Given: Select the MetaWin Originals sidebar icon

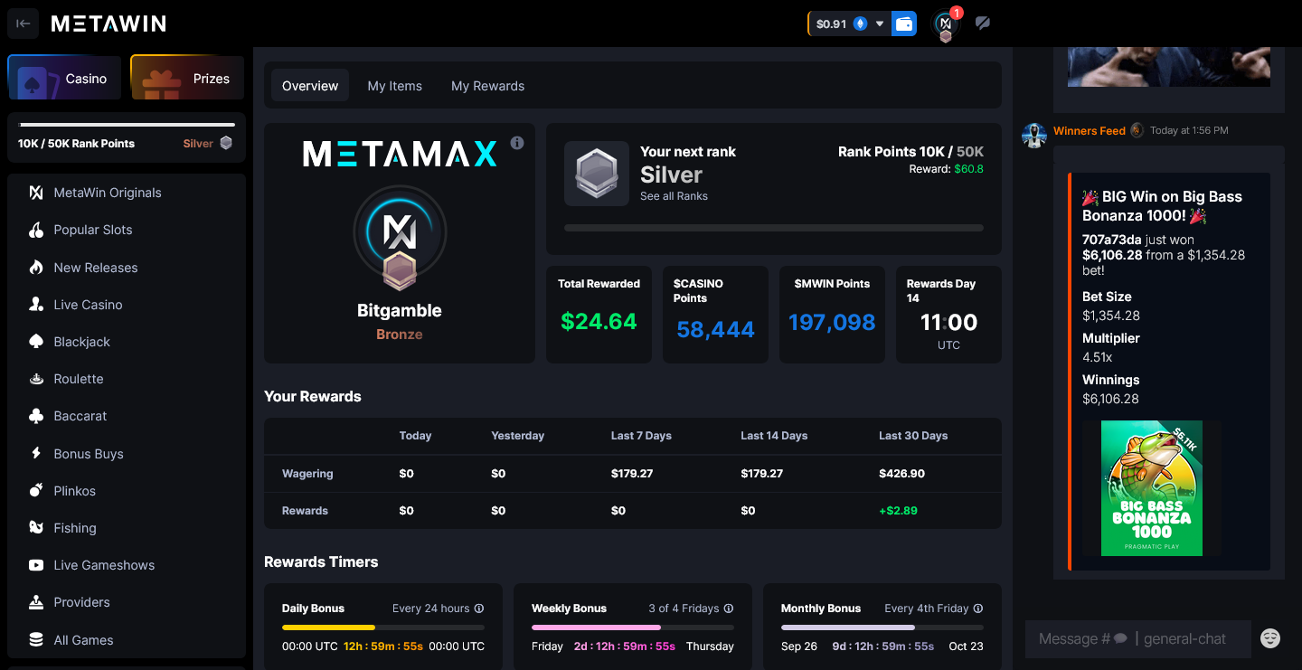Looking at the screenshot, I should 36,193.
